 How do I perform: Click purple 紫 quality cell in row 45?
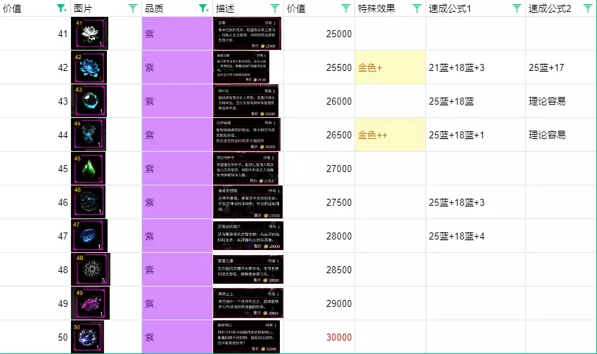tap(177, 168)
